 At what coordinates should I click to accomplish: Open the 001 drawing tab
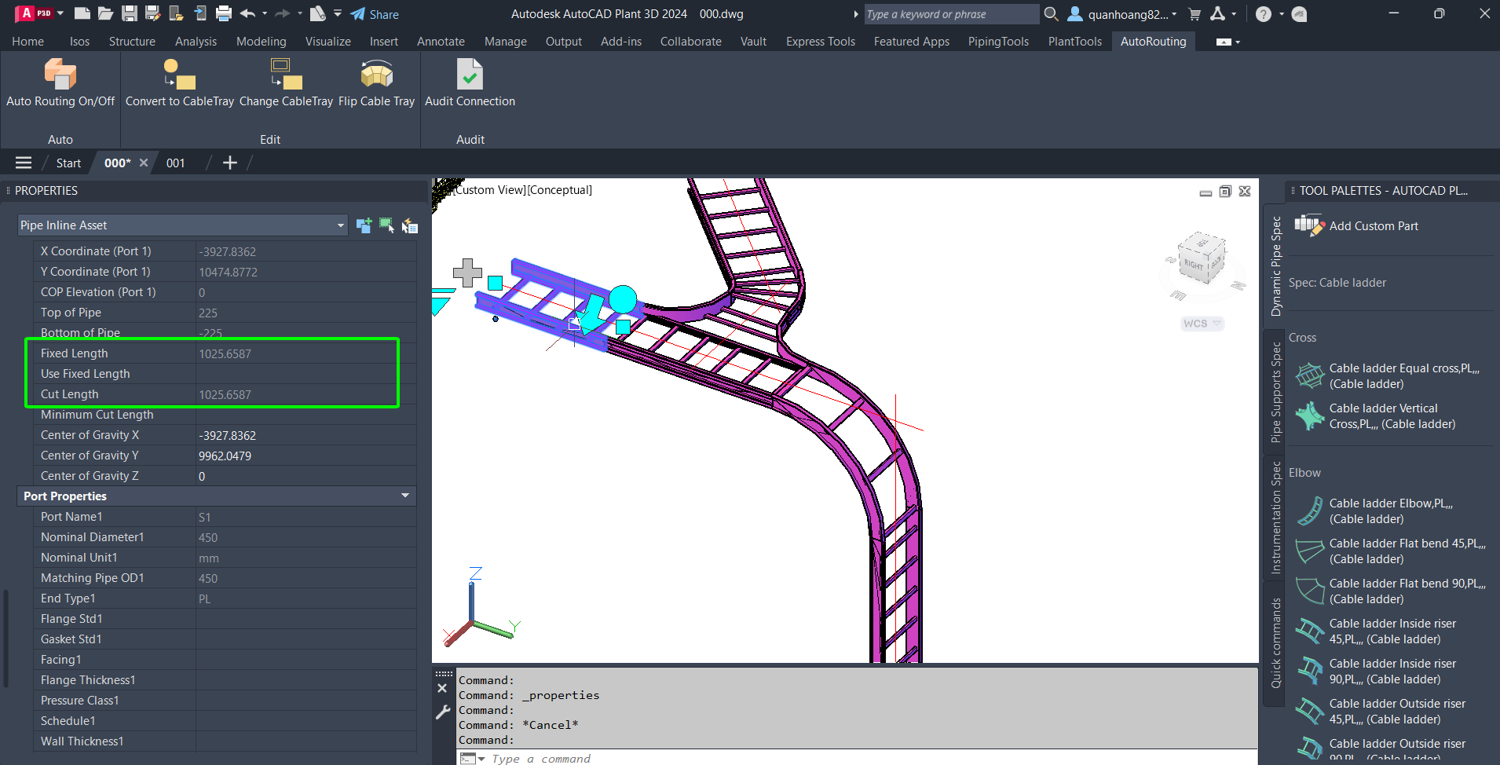point(176,163)
